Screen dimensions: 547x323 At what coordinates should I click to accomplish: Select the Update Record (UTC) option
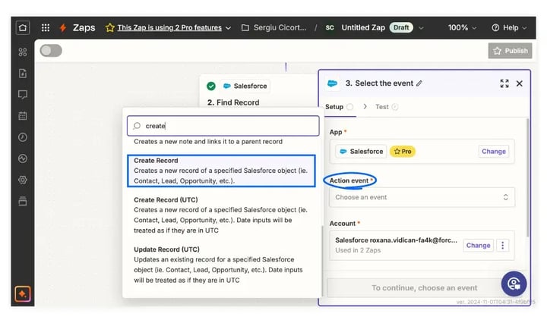point(221,265)
